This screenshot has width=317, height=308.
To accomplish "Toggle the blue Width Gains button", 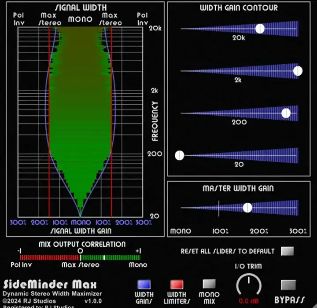I will point(144,284).
